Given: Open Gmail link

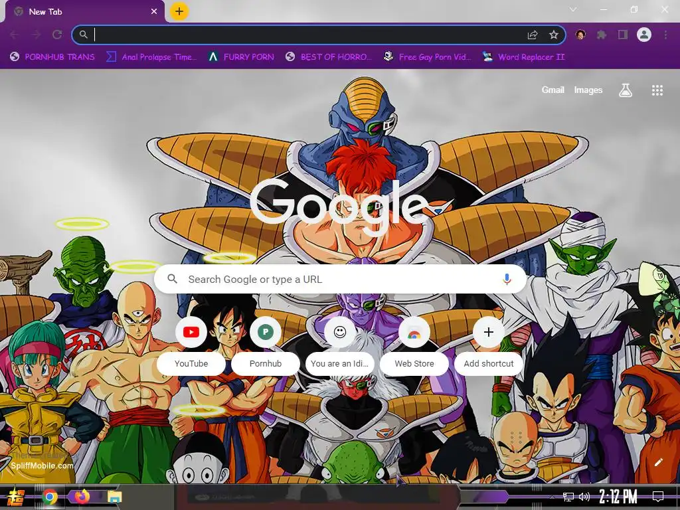Looking at the screenshot, I should (x=552, y=90).
